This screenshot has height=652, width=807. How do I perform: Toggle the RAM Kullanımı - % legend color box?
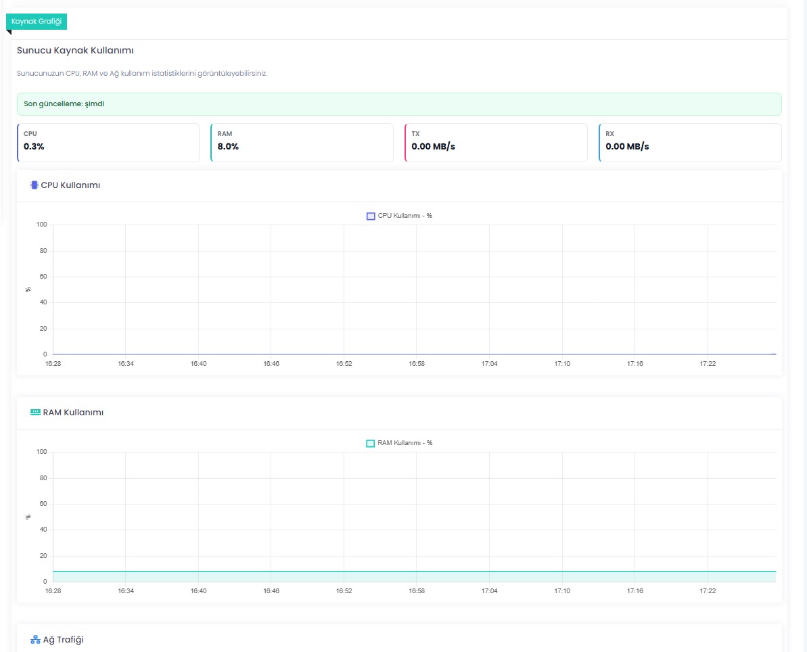(x=370, y=443)
